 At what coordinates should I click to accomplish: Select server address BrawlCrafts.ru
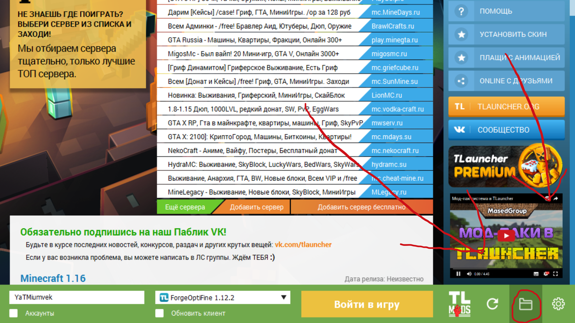click(x=393, y=26)
